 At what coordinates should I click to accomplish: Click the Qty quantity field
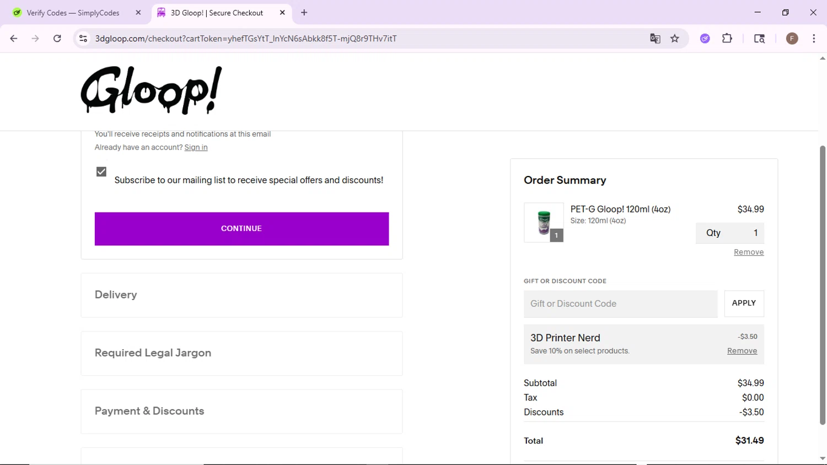tap(730, 233)
